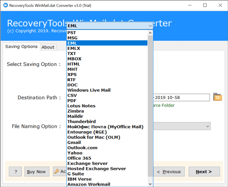The width and height of the screenshot is (228, 187).
Task: Choose IBM Verse option
Action: point(107,179)
